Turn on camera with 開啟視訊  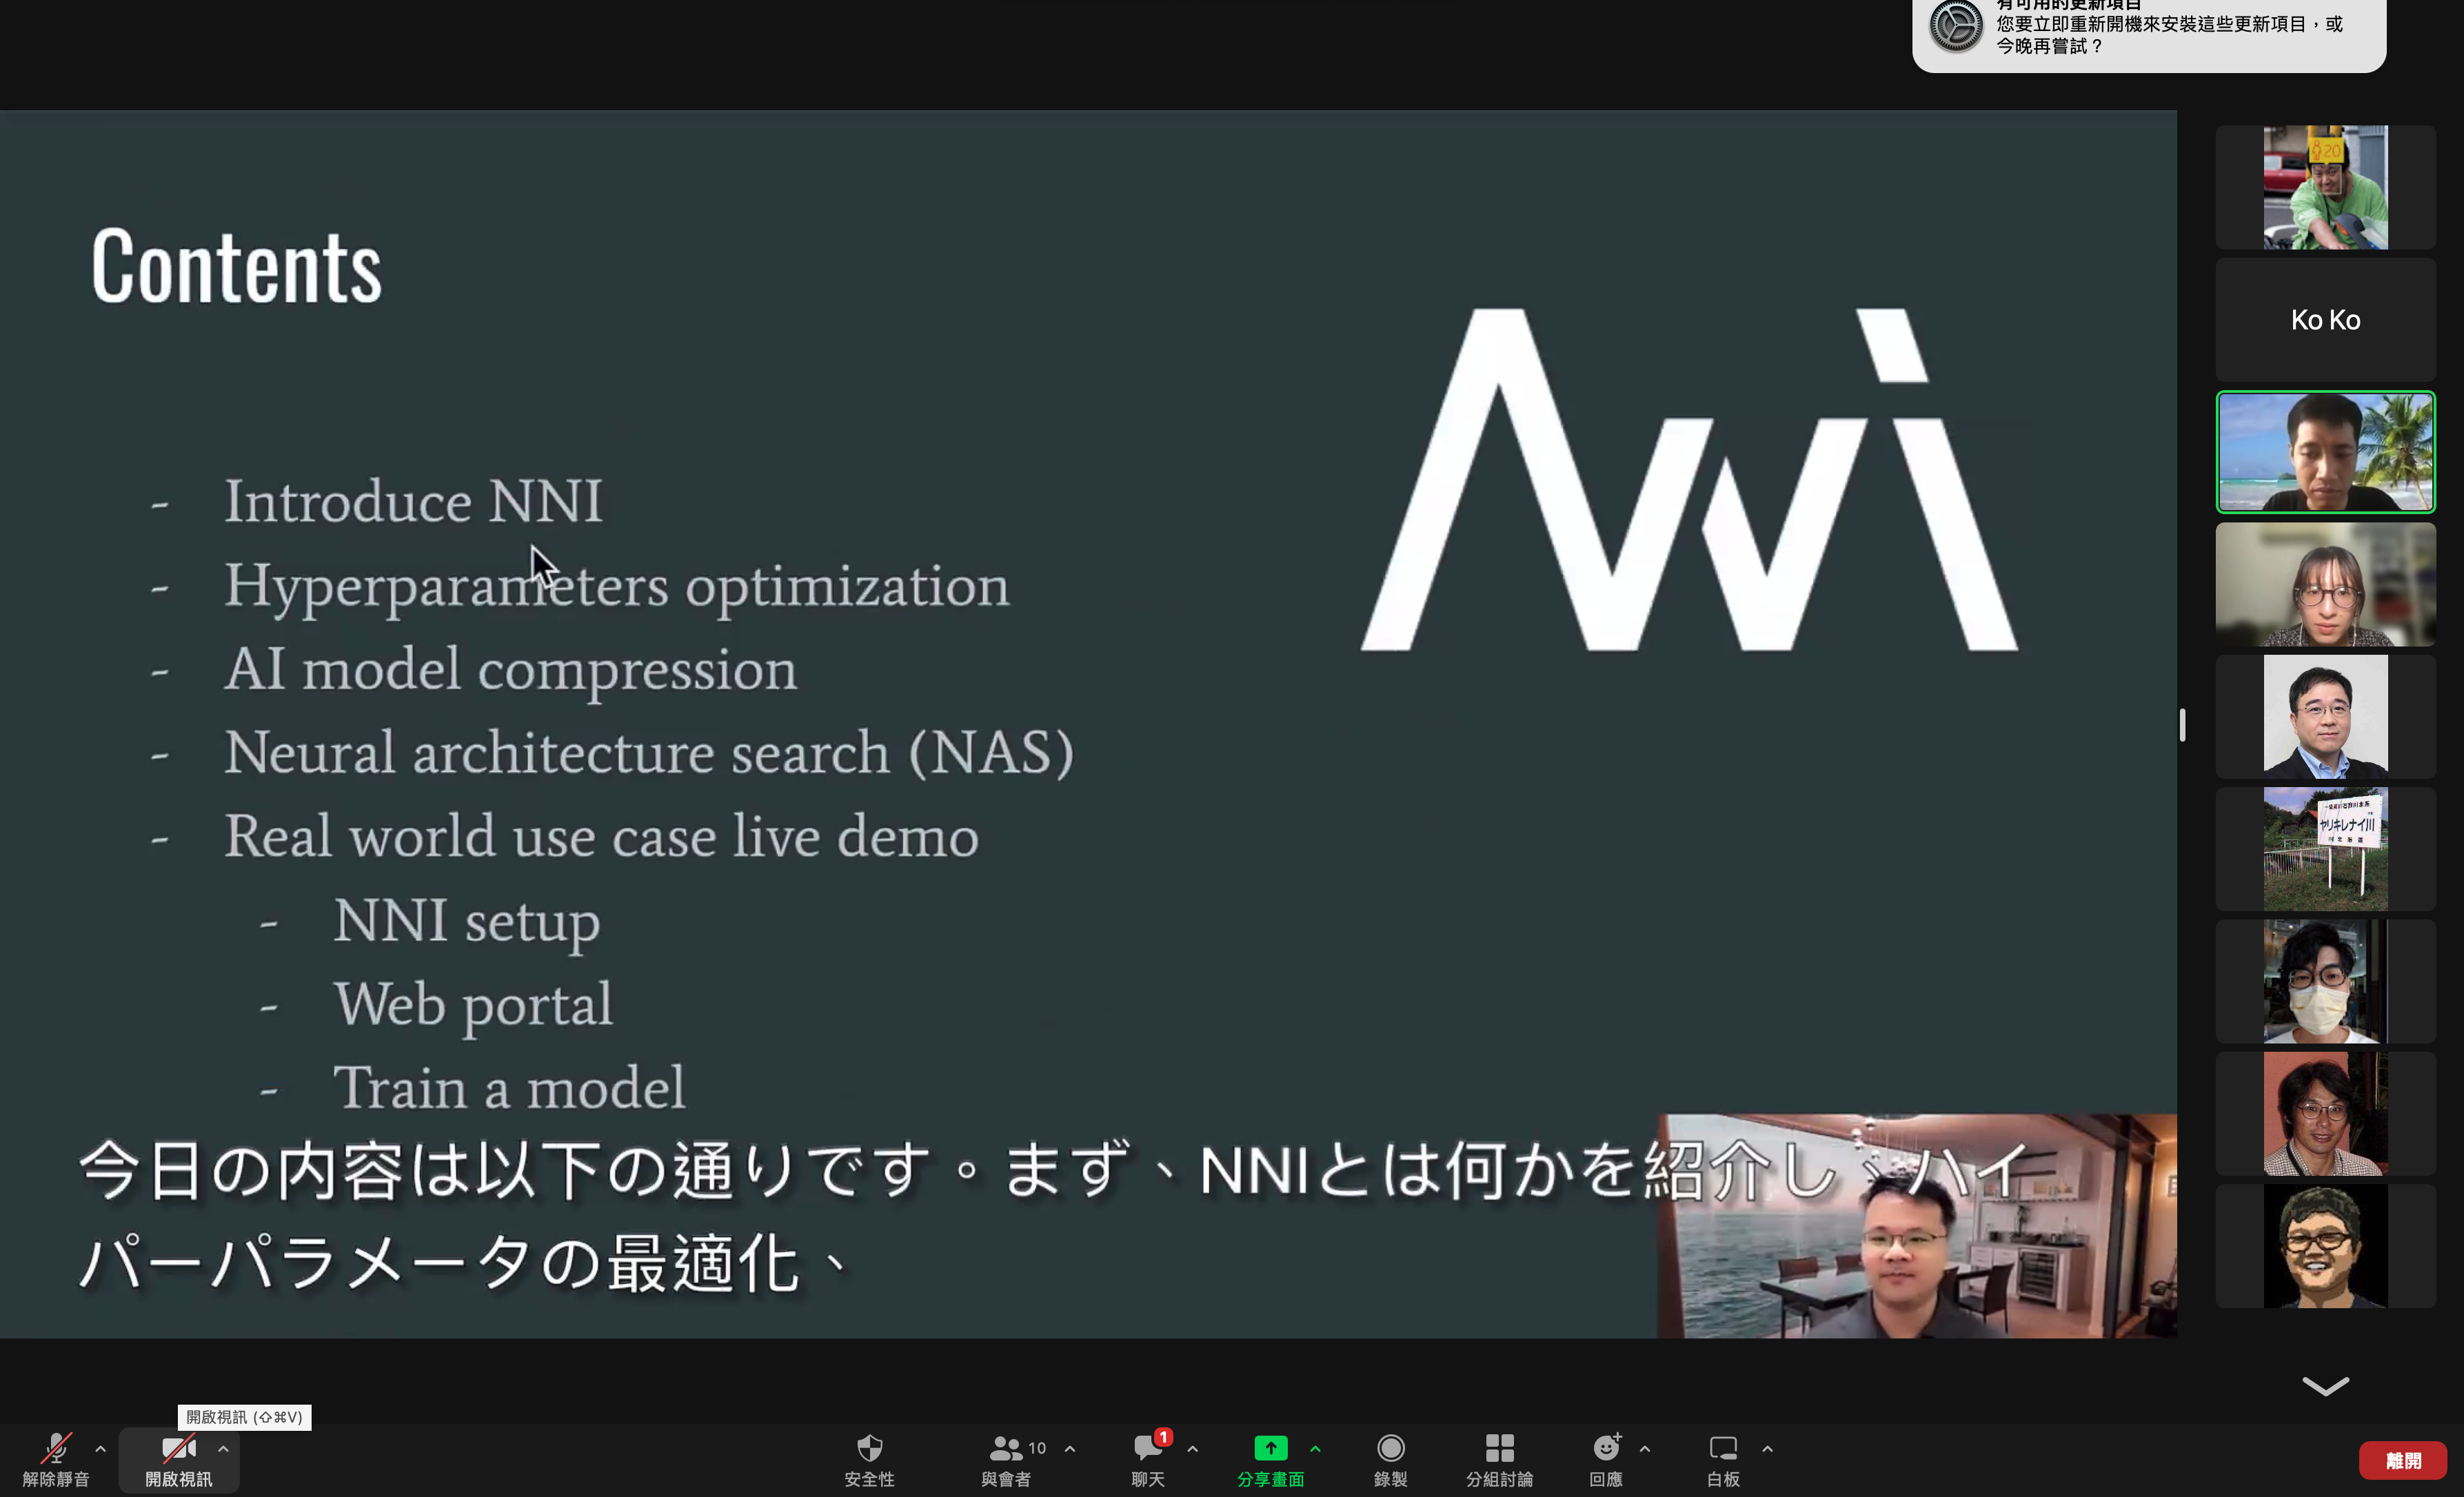[178, 1460]
